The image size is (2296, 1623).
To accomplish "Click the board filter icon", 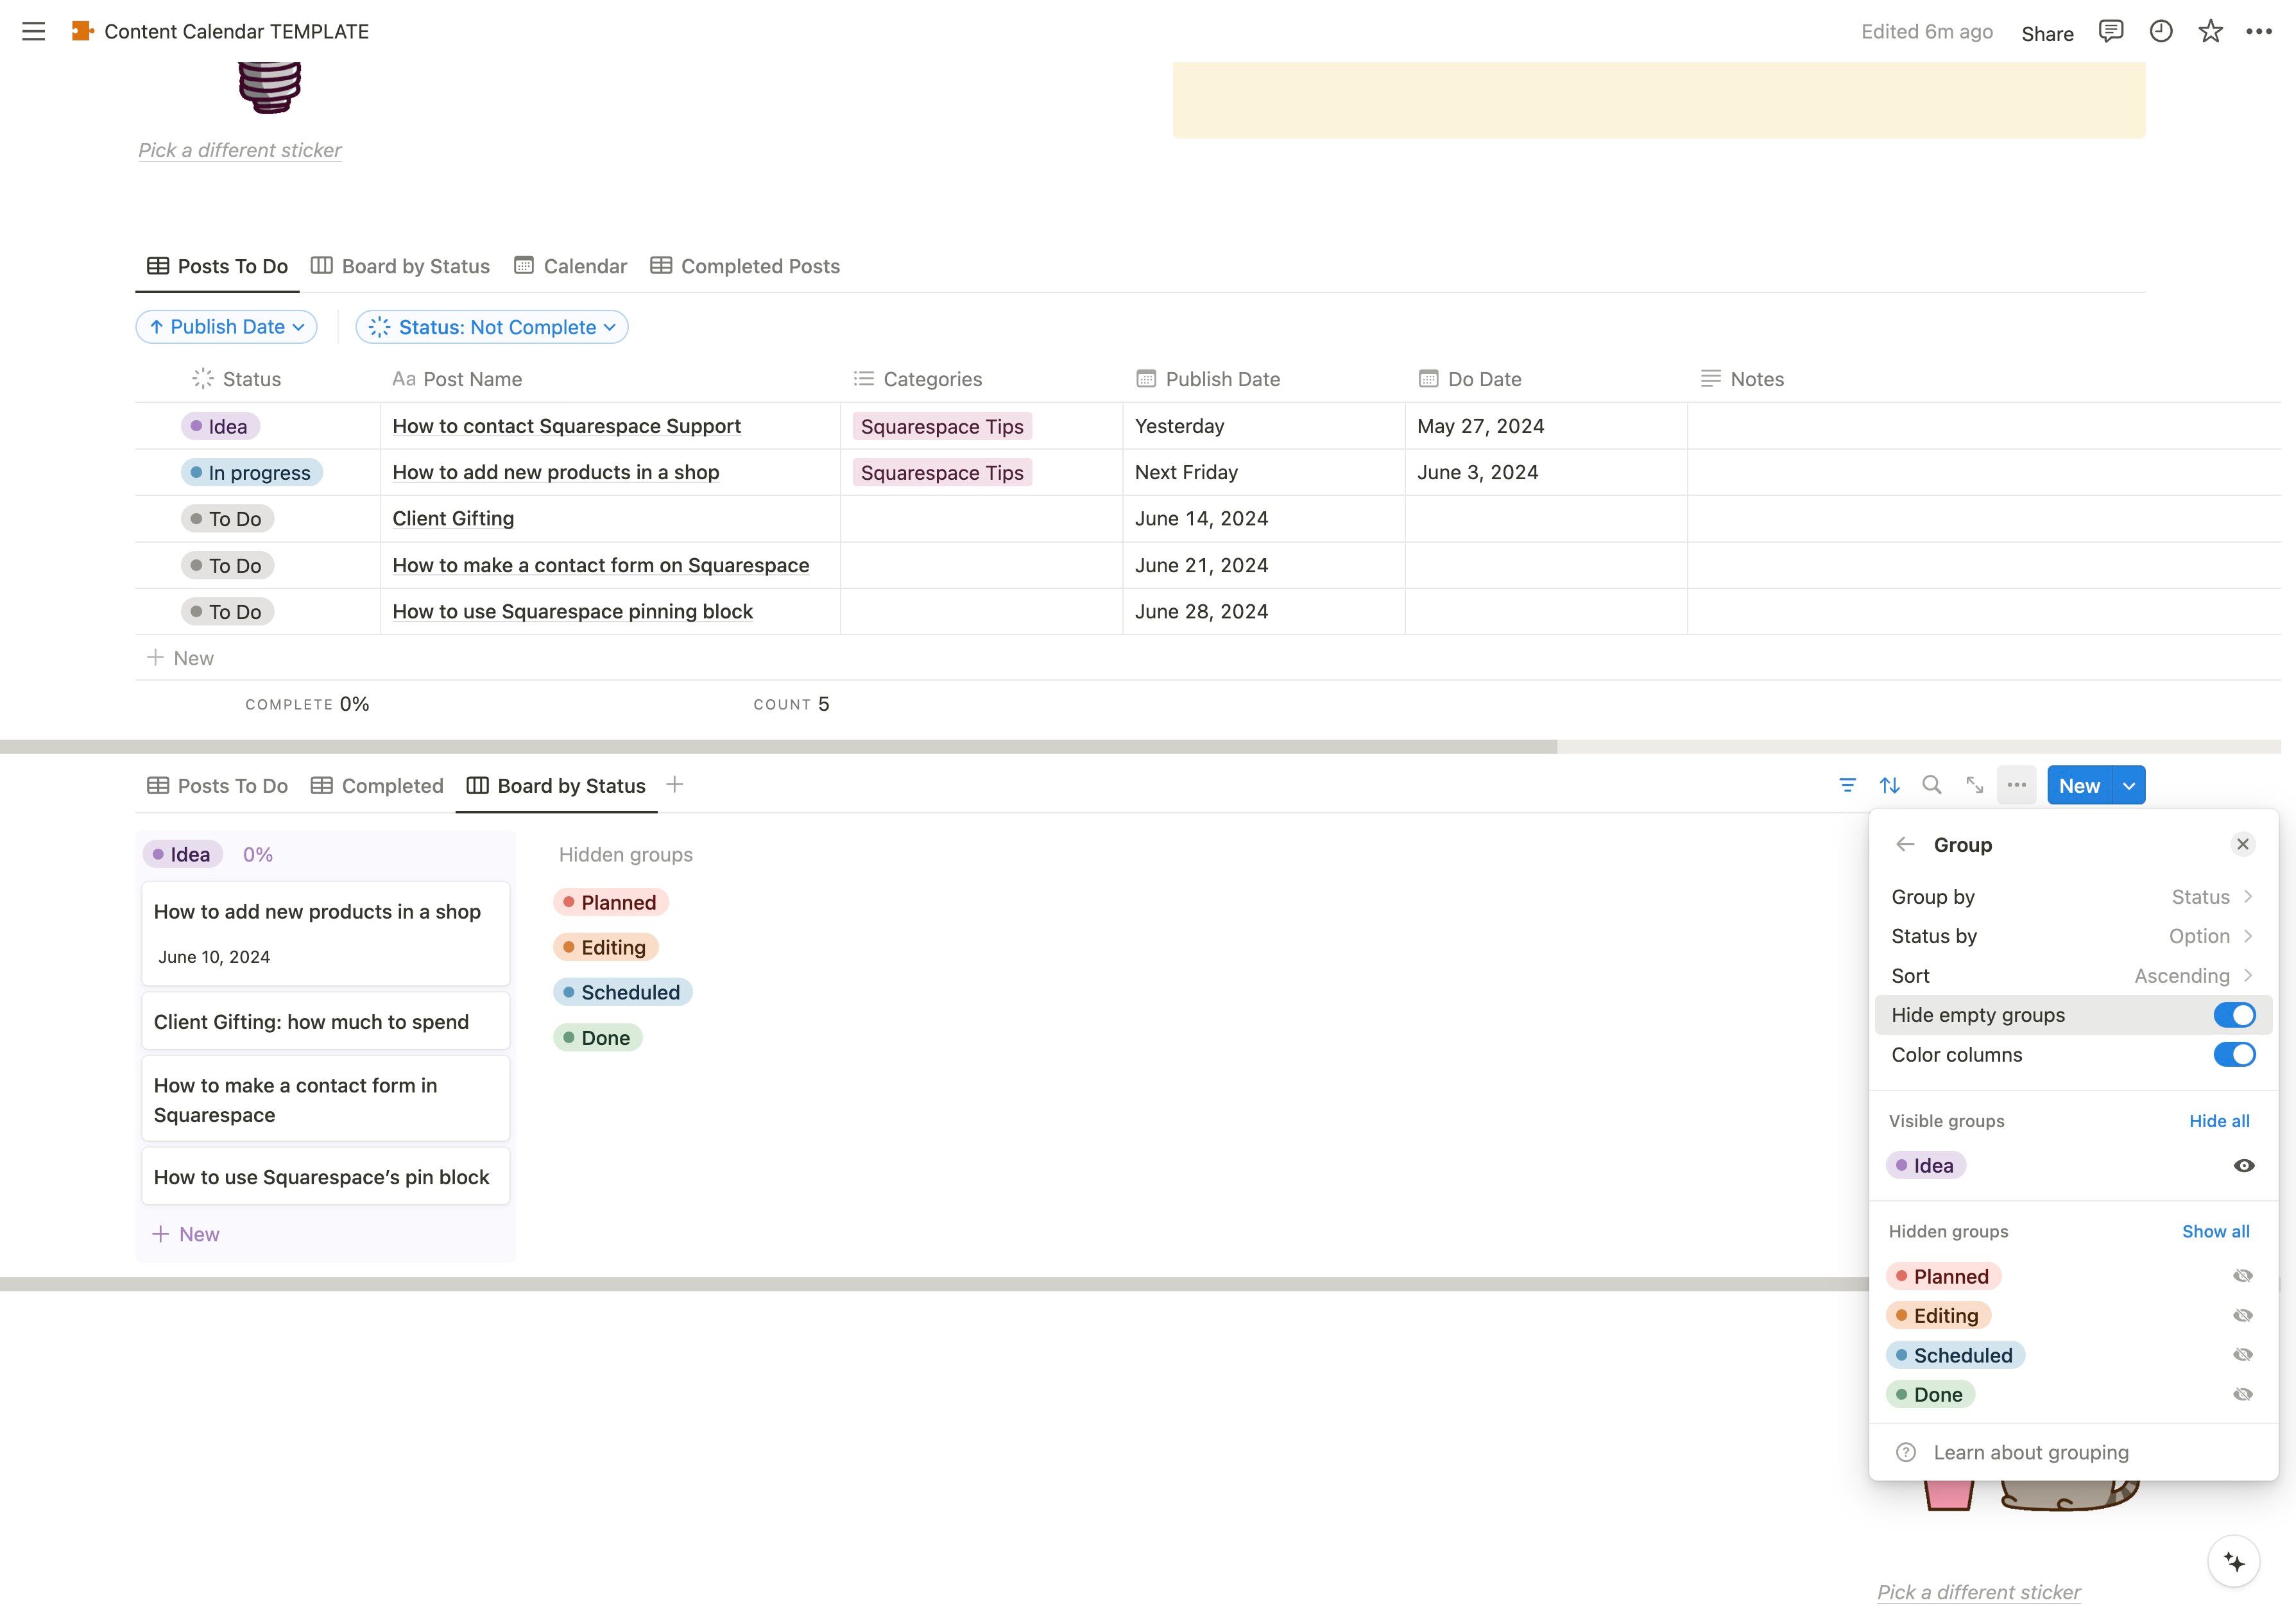I will tap(1847, 785).
